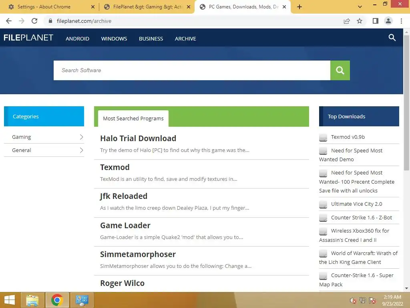Image resolution: width=410 pixels, height=308 pixels.
Task: Click the share page icon
Action: 347,21
